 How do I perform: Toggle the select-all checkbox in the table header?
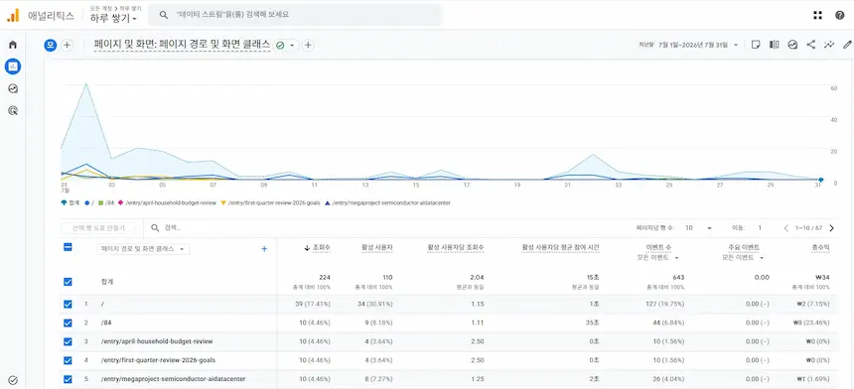tap(68, 247)
